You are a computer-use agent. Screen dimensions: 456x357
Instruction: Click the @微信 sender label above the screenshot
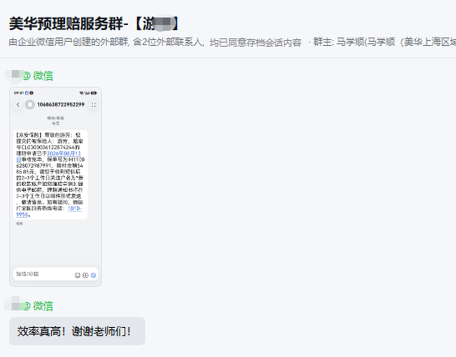tap(38, 76)
